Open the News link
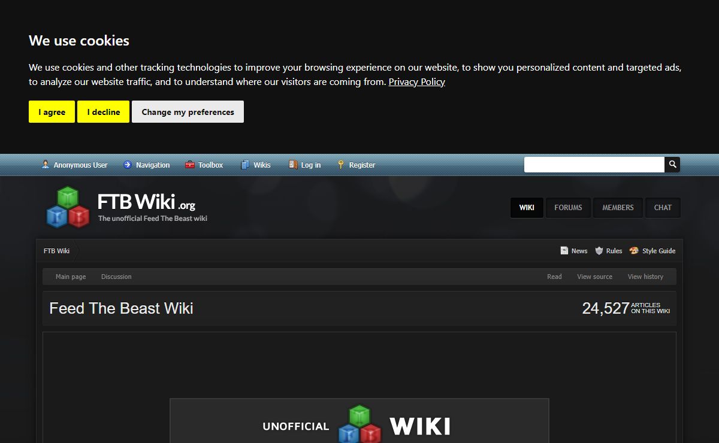The image size is (719, 443). 579,251
